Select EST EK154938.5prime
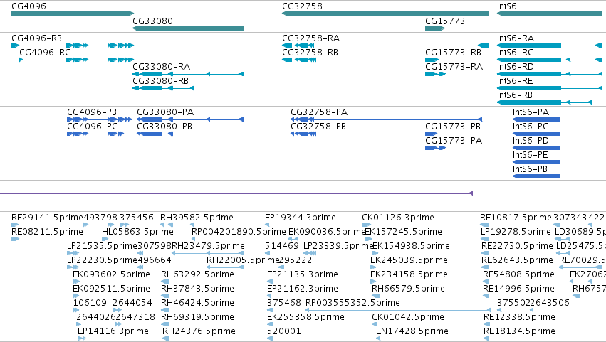606x342 pixels. [375, 253]
